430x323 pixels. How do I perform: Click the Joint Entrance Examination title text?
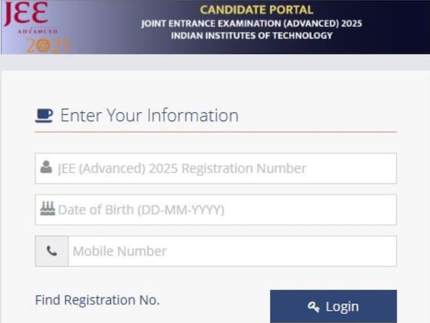pyautogui.click(x=252, y=24)
